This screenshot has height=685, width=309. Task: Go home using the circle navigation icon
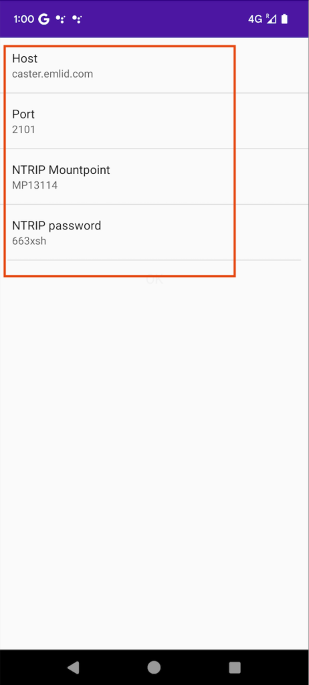click(x=154, y=667)
